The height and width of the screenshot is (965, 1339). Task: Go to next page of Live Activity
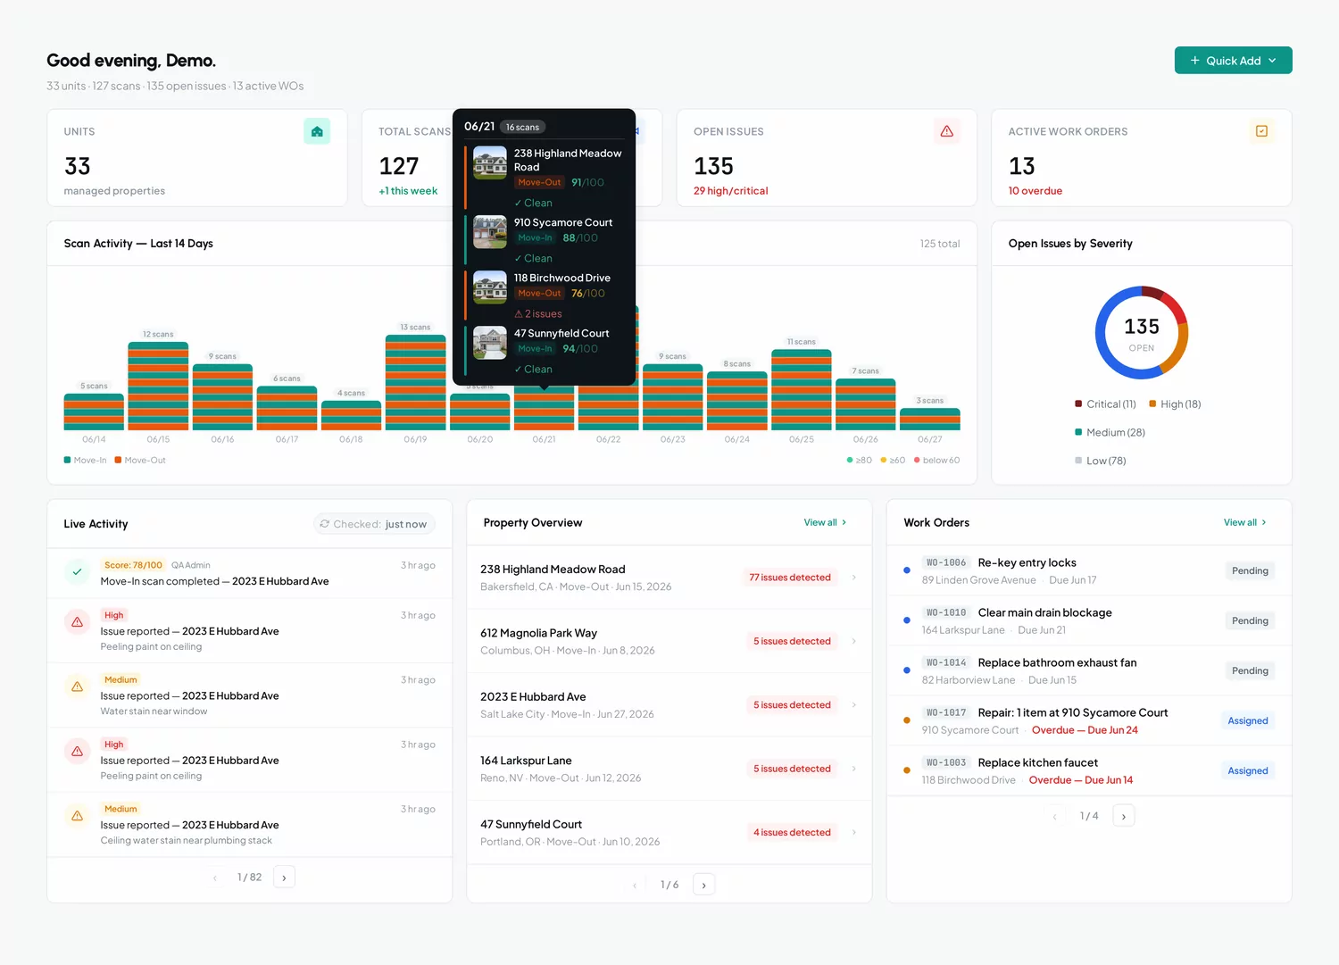(284, 878)
